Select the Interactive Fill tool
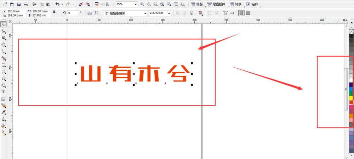The image size is (354, 159). point(4,132)
